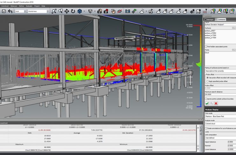
Task: Click the crossed-out eye hide icon
Action: point(120,11)
